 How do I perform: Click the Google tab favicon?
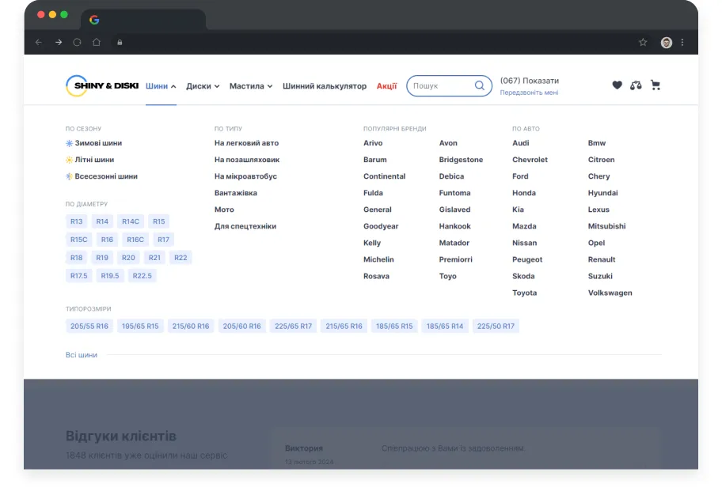(94, 20)
